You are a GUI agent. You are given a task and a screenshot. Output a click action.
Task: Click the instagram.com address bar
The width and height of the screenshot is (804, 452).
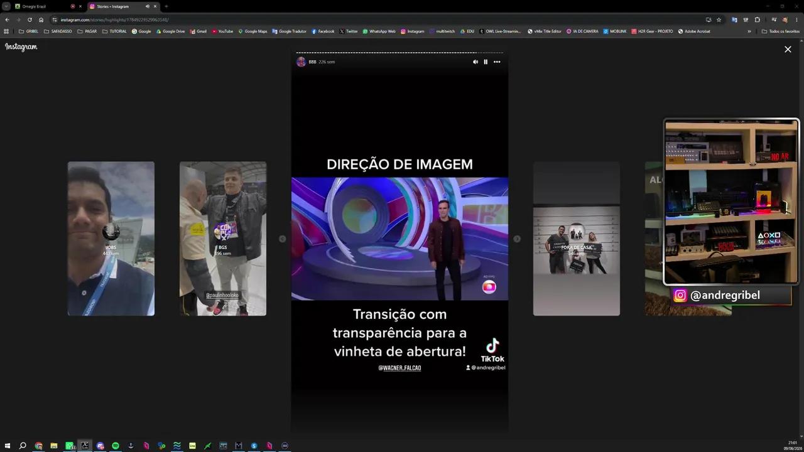[377, 19]
